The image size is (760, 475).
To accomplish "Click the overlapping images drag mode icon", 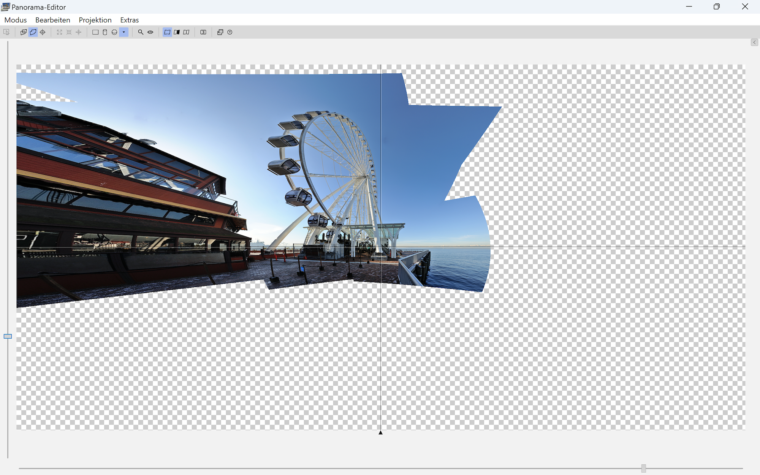I will [23, 32].
